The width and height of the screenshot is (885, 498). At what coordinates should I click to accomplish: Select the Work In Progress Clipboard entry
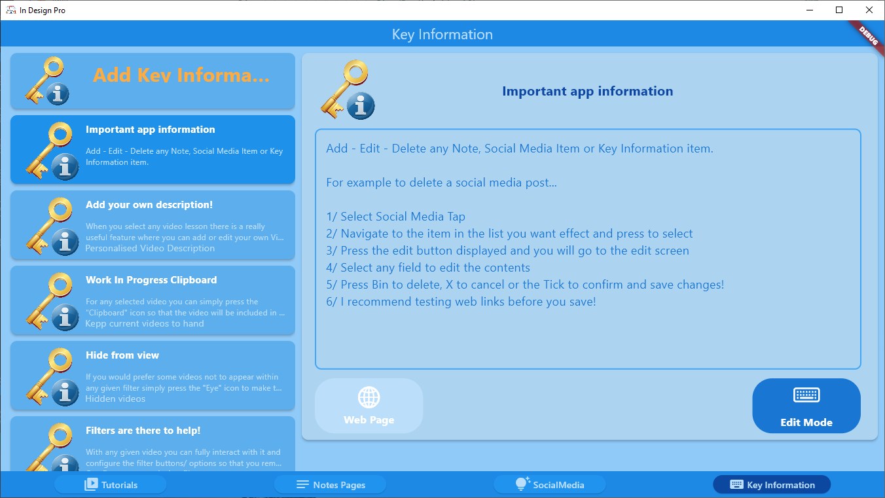coord(152,299)
